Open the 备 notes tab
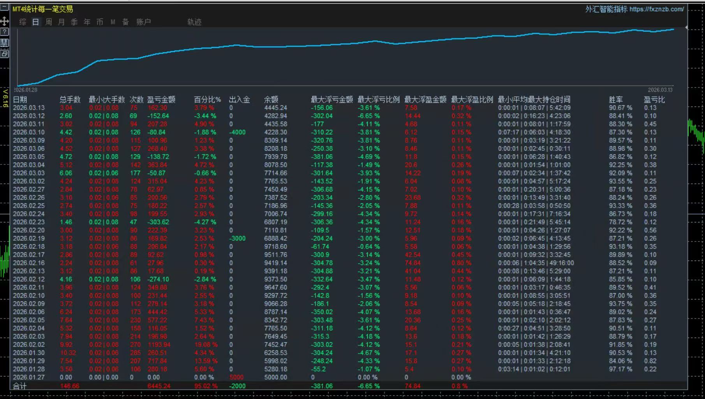Screen dimensions: 705x399 (125, 22)
